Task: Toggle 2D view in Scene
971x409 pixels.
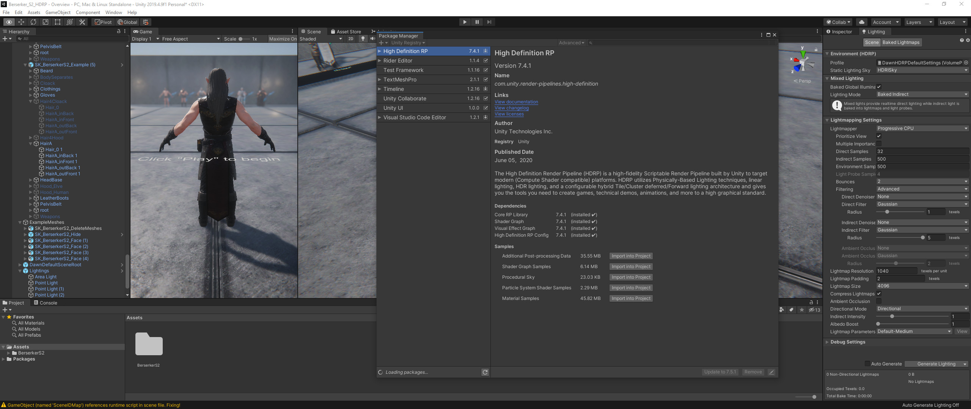Action: pyautogui.click(x=351, y=39)
